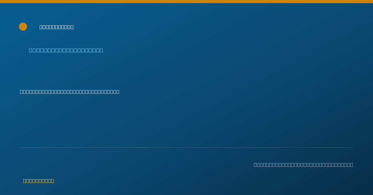
Task: Click the light-blue subtitle text line
Action: 66,50
